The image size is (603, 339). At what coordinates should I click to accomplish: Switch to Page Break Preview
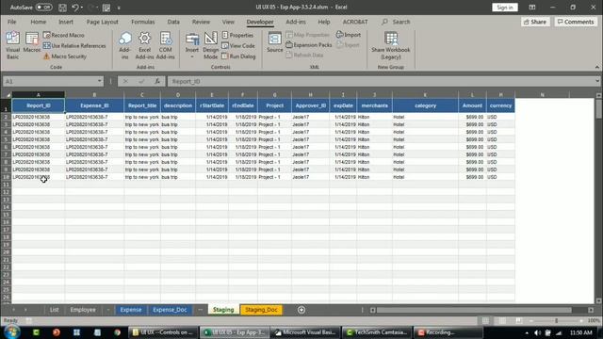pos(519,320)
